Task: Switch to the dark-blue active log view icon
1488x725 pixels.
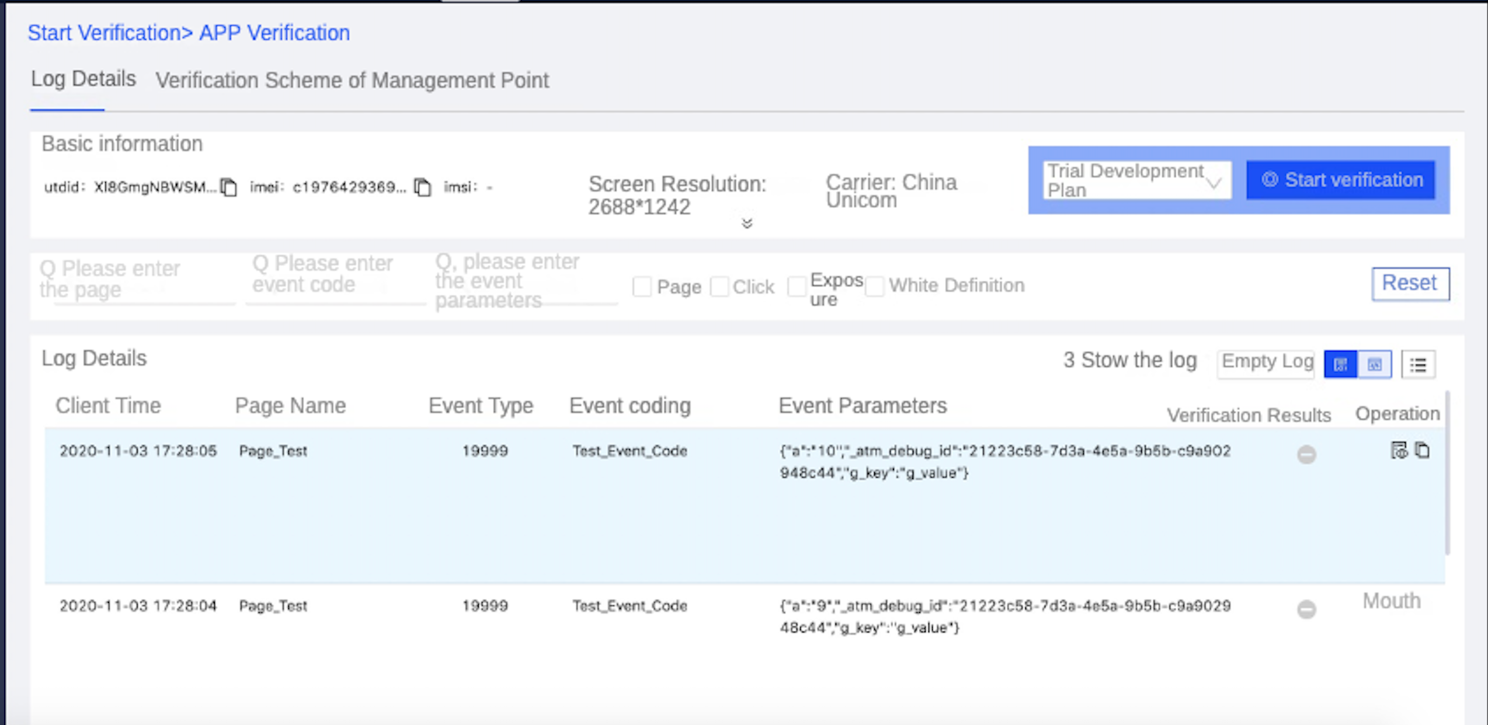Action: 1340,364
